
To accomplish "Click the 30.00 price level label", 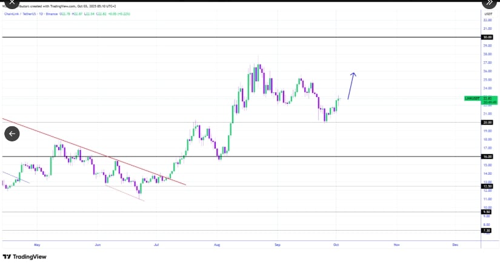I will 487,37.
